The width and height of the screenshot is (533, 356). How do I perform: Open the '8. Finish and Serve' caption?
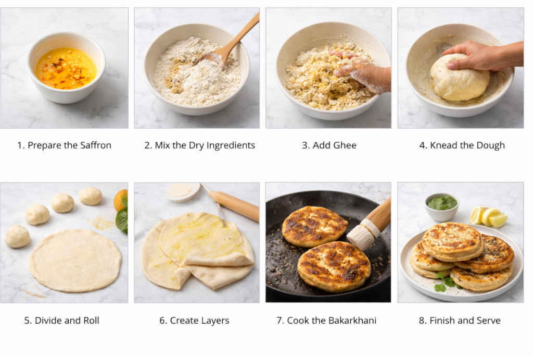tap(460, 320)
